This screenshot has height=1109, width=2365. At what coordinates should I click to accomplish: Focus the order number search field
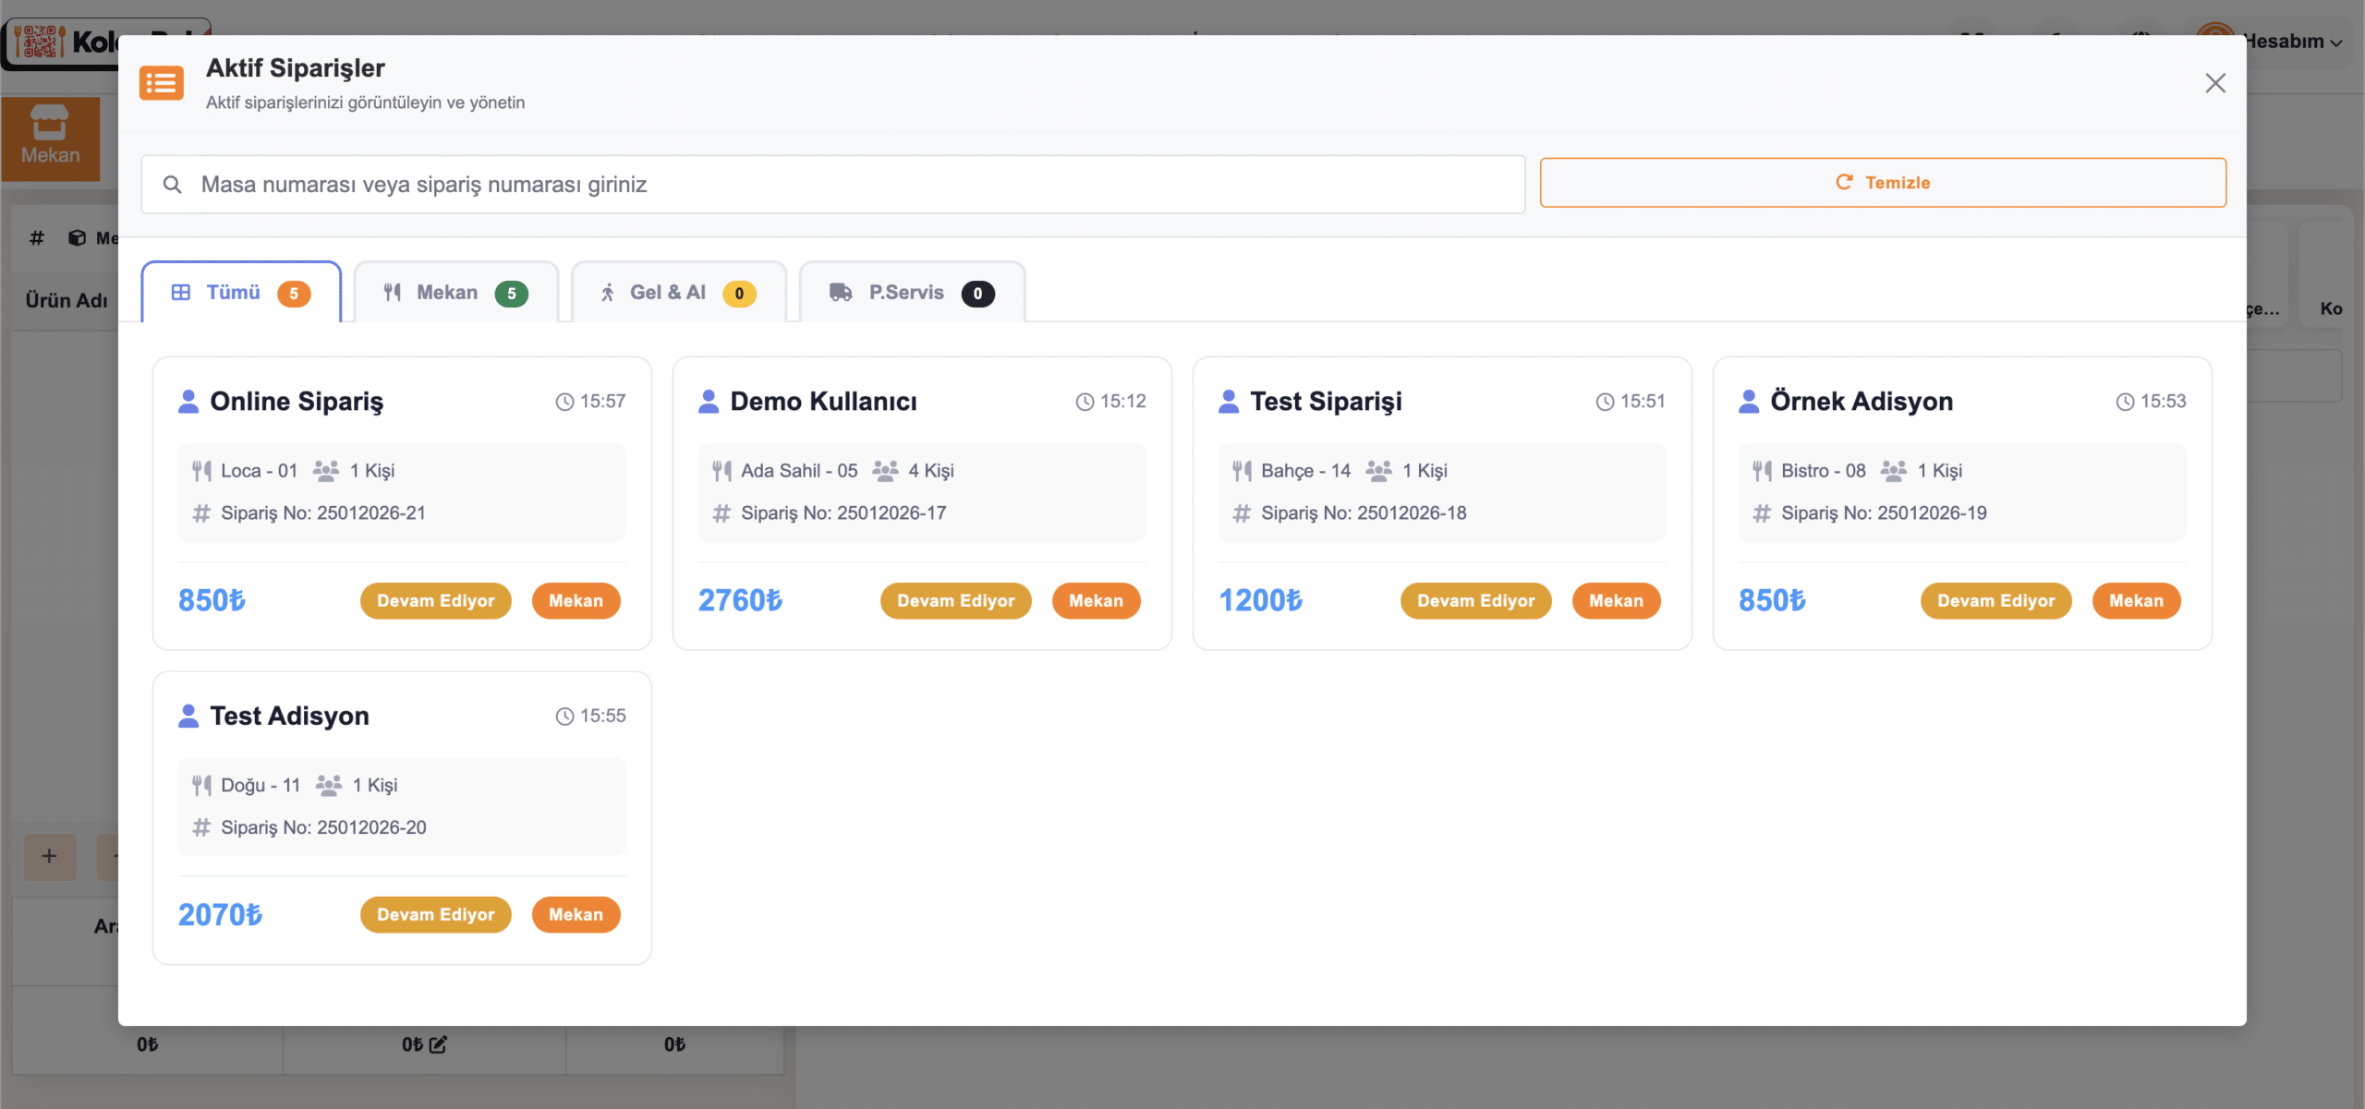850,185
